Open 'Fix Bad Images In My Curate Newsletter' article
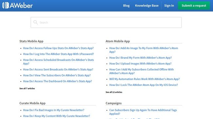This screenshot has width=213, height=119. pyautogui.click(x=54, y=110)
